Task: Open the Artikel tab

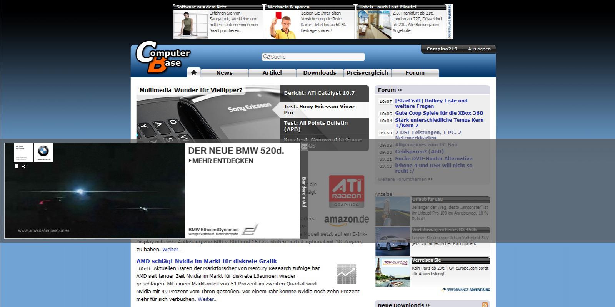Action: click(x=272, y=73)
